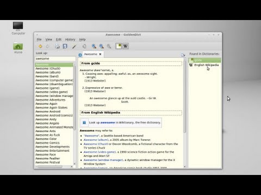
Task: Select Awesome Color in the word list
Action: tap(54, 139)
